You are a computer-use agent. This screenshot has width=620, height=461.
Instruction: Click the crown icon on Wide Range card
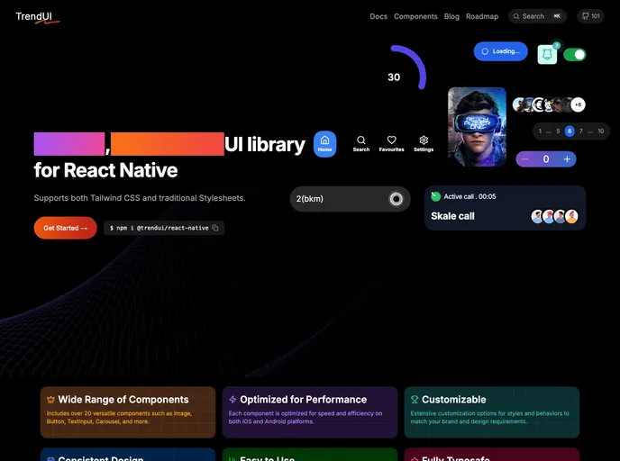pyautogui.click(x=50, y=400)
